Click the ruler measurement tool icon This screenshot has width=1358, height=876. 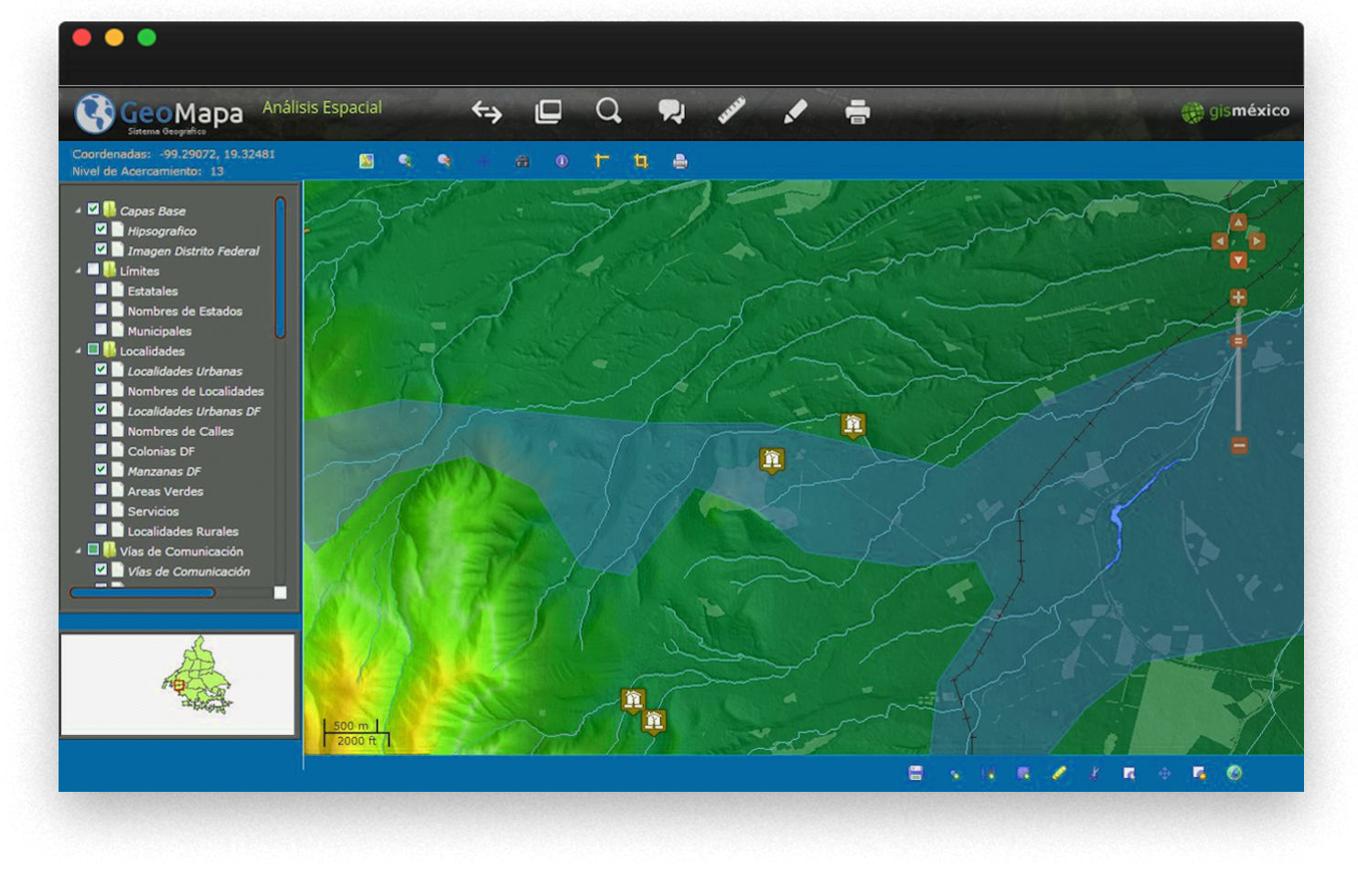point(731,112)
